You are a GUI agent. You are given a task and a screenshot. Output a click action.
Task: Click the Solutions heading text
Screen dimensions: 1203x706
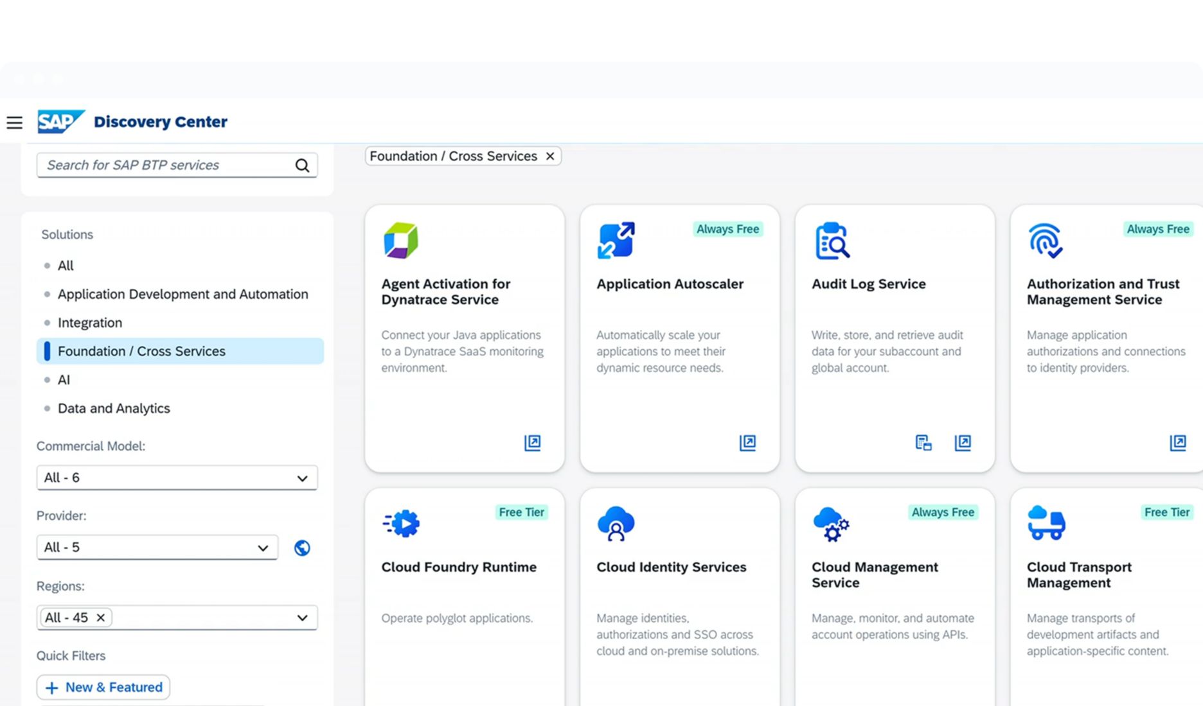coord(67,235)
